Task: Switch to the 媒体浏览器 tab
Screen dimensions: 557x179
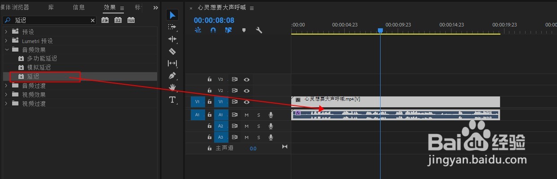Action: click(15, 7)
